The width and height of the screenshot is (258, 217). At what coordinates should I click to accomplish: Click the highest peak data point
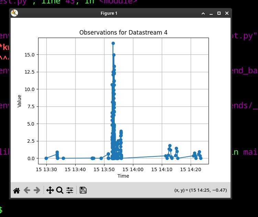[x=113, y=43]
